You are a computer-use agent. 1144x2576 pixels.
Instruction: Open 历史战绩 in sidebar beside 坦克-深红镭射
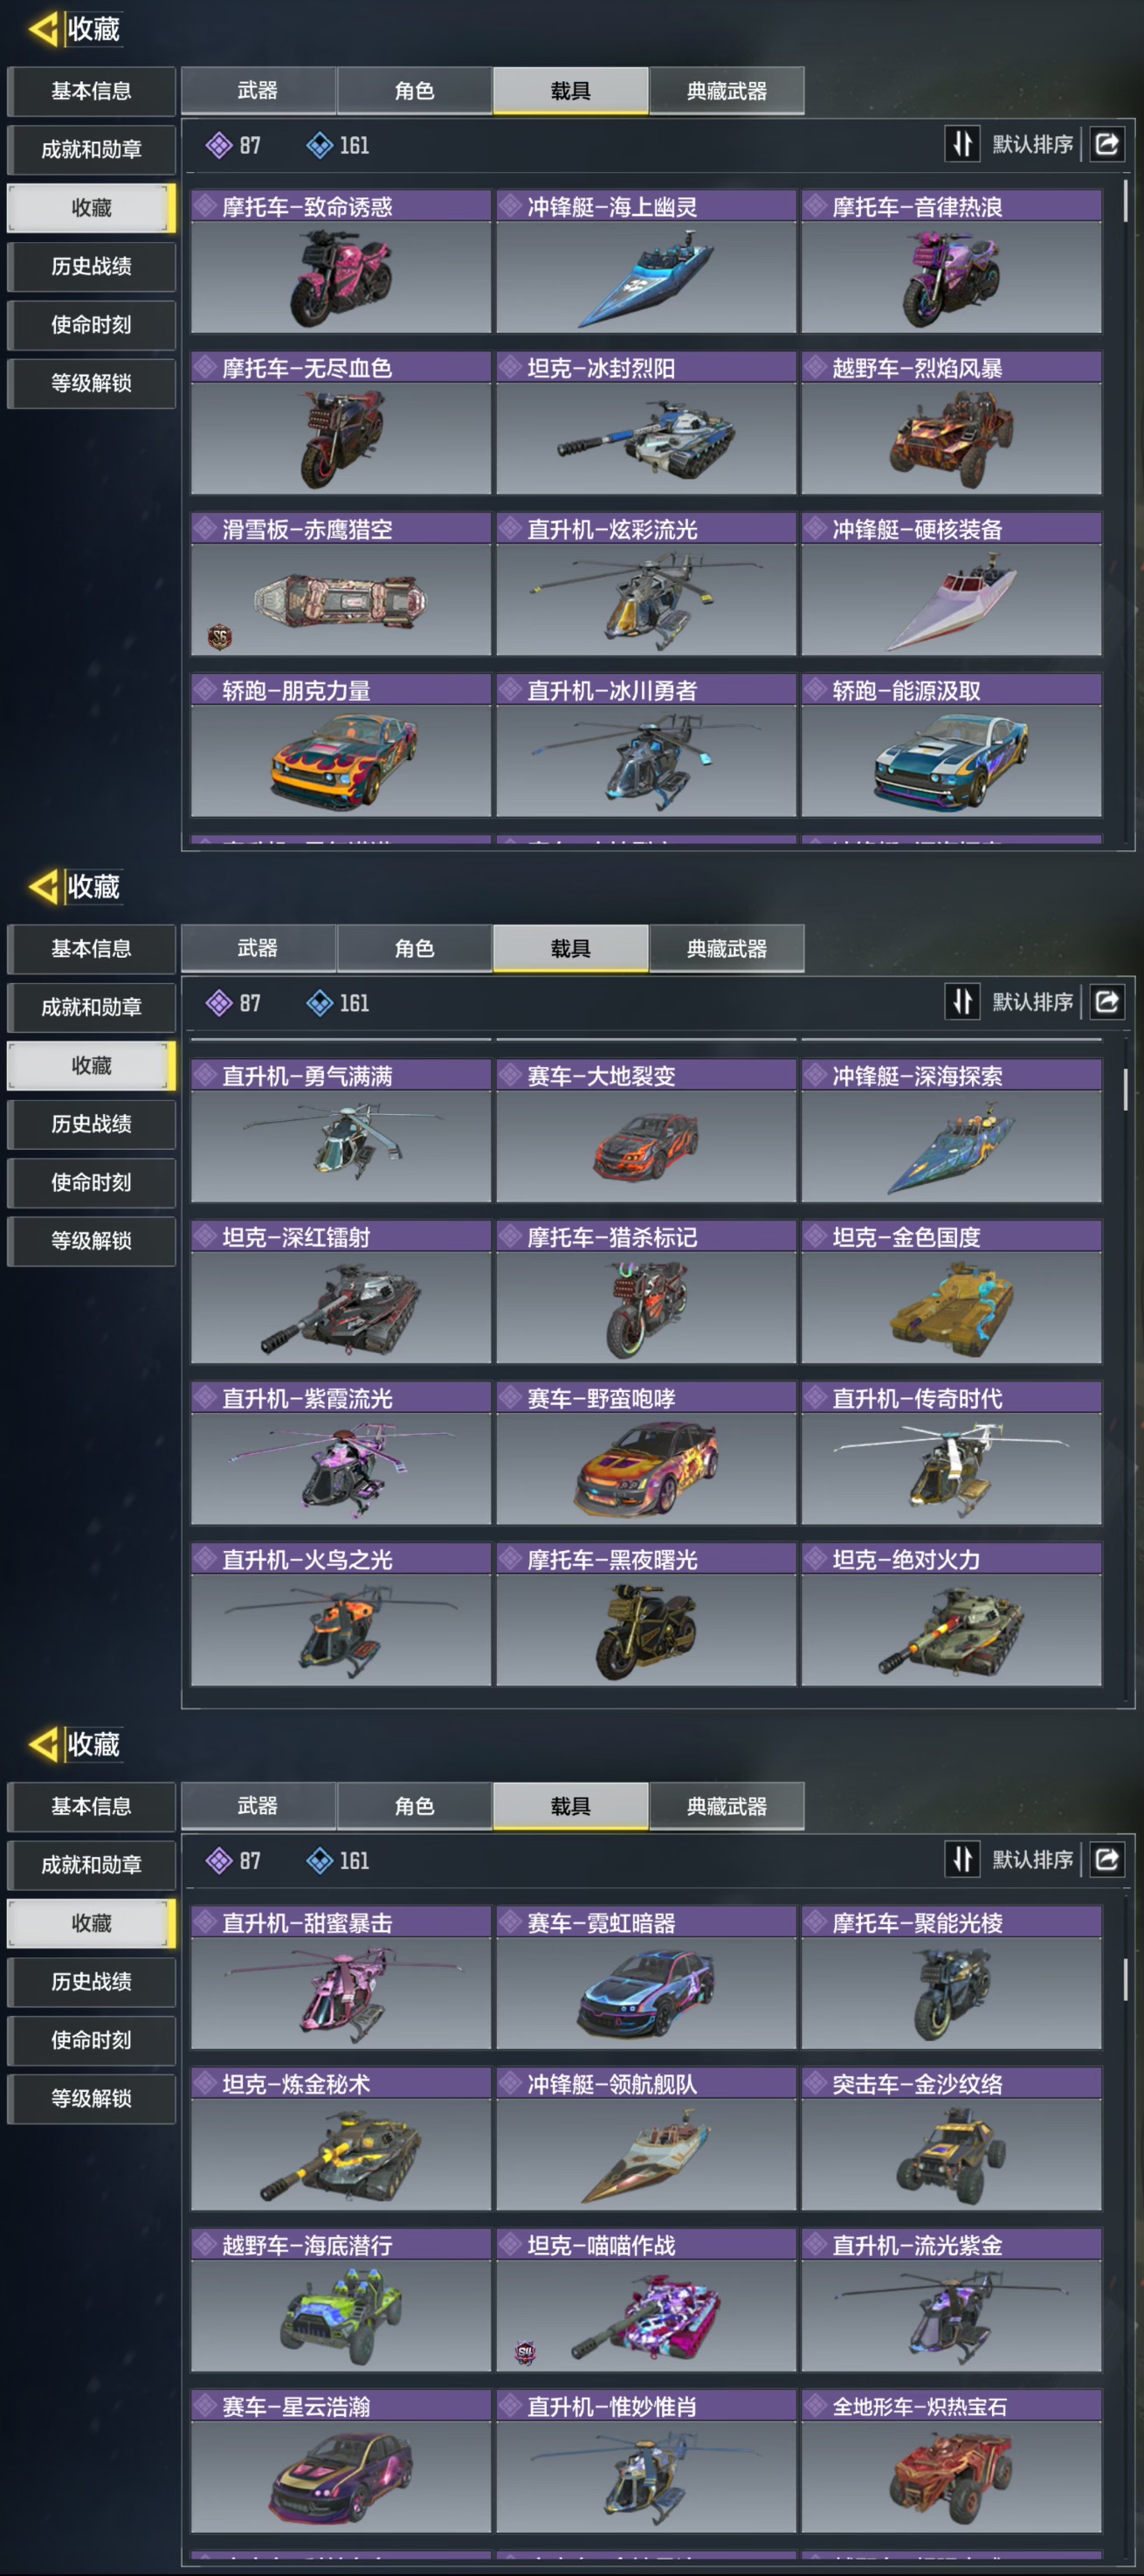(x=91, y=1124)
